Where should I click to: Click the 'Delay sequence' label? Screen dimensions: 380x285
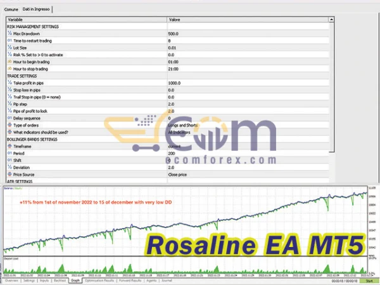(x=27, y=118)
